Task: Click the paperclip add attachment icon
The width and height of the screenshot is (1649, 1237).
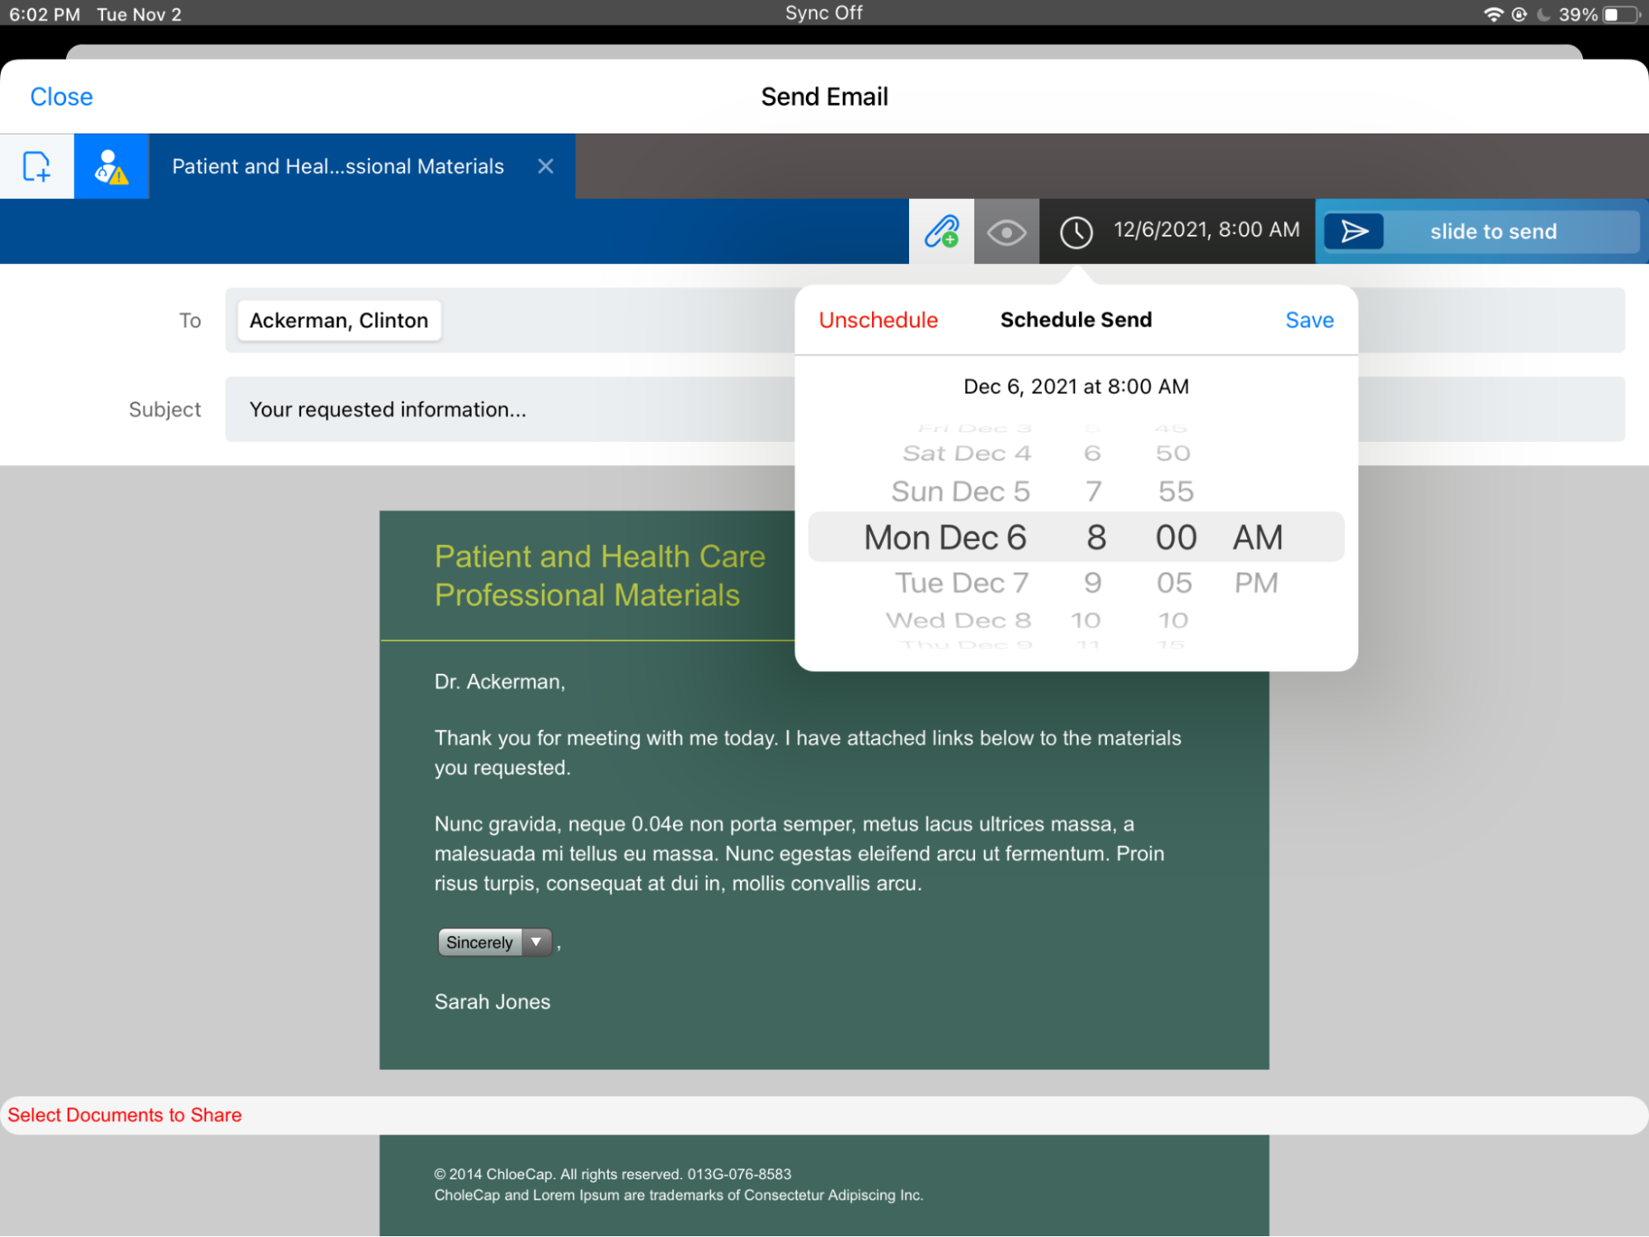Action: point(941,232)
